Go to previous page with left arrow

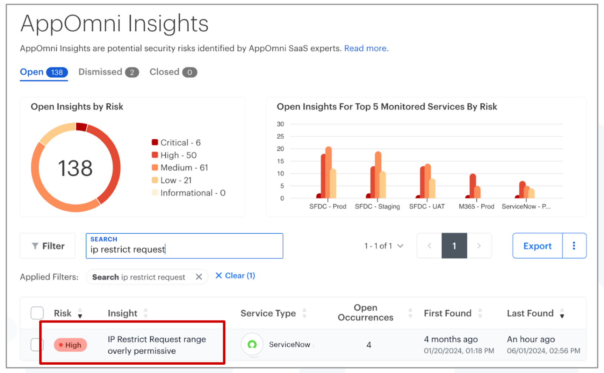coord(429,246)
